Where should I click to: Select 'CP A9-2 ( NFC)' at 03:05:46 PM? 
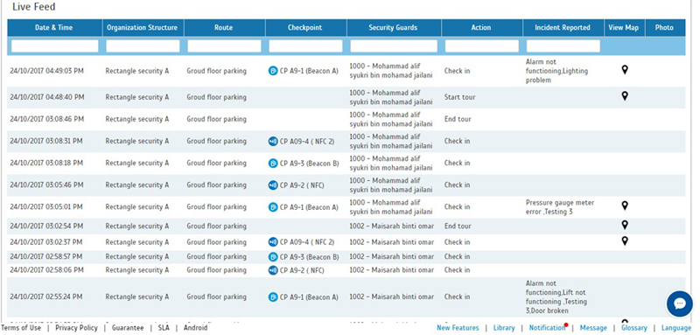tap(302, 185)
